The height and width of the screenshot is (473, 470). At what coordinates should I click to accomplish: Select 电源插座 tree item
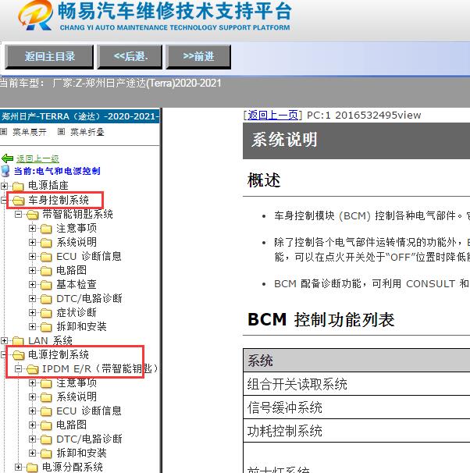48,186
